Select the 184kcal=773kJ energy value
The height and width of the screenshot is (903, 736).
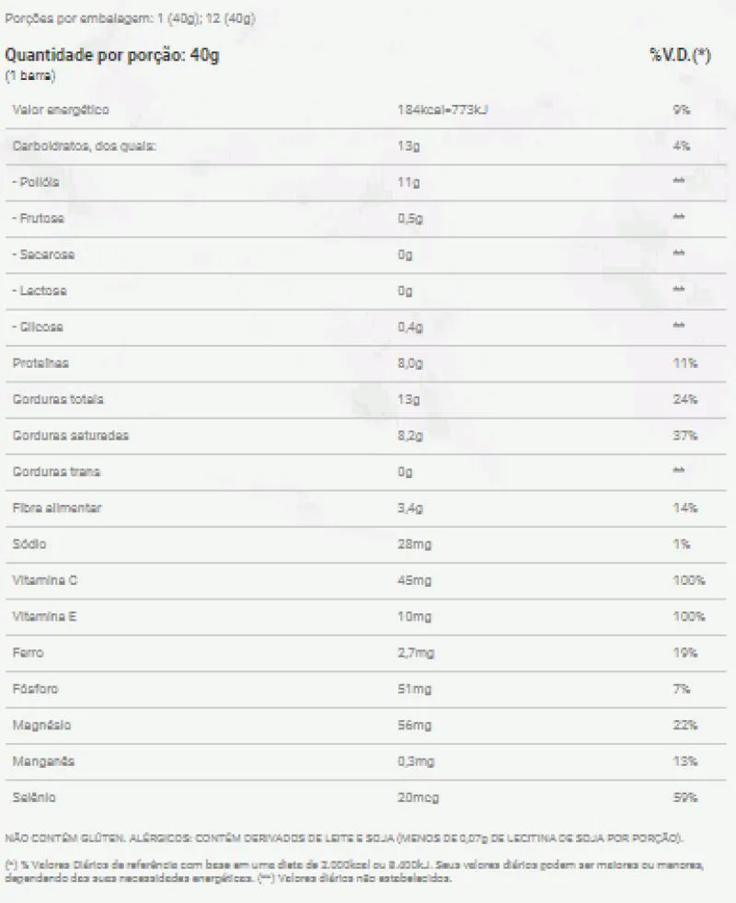point(443,110)
